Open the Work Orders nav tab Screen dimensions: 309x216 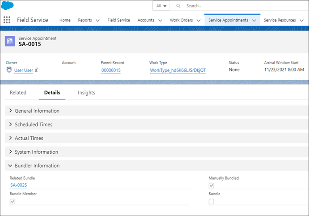click(181, 20)
